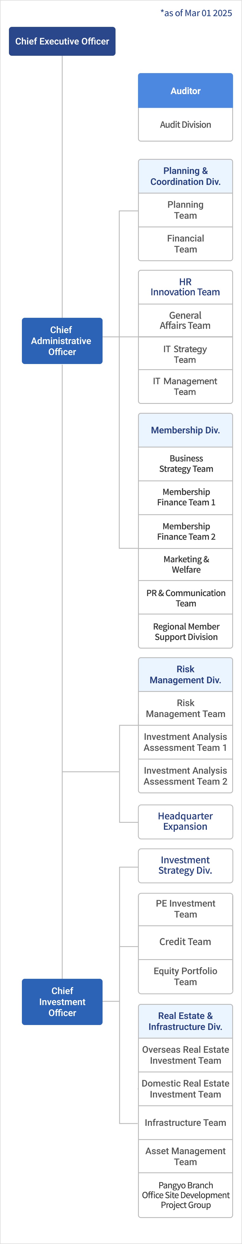This screenshot has width=242, height=1244.
Task: Select Planning & Coordination Div. header
Action: coord(185,176)
